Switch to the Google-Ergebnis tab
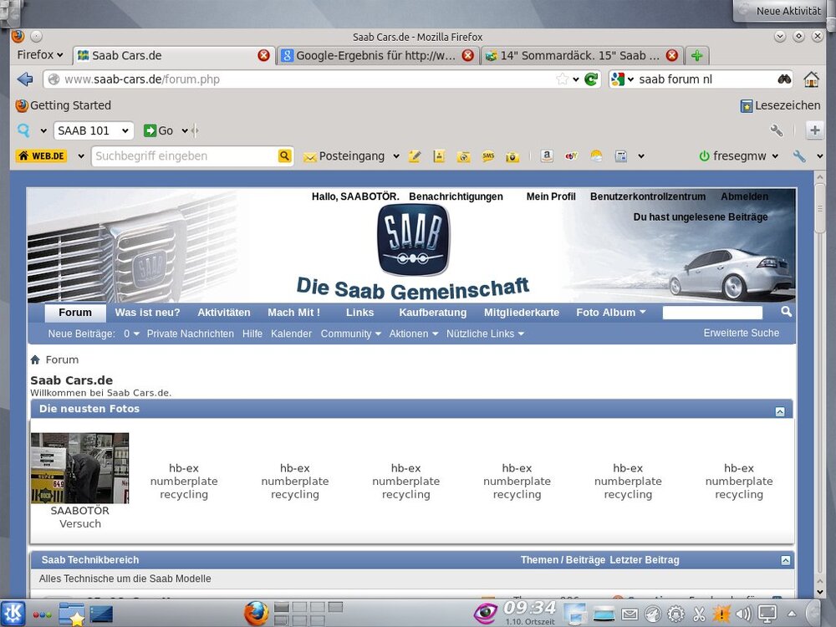Viewport: 836px width, 627px height. pos(377,55)
